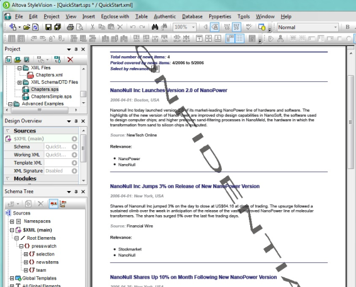Expand the Global Templates node
356x287 pixels.
(12, 278)
